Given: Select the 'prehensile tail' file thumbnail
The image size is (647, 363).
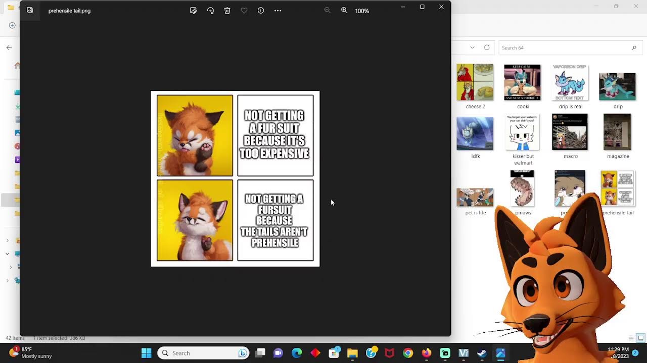Looking at the screenshot, I should point(617,188).
